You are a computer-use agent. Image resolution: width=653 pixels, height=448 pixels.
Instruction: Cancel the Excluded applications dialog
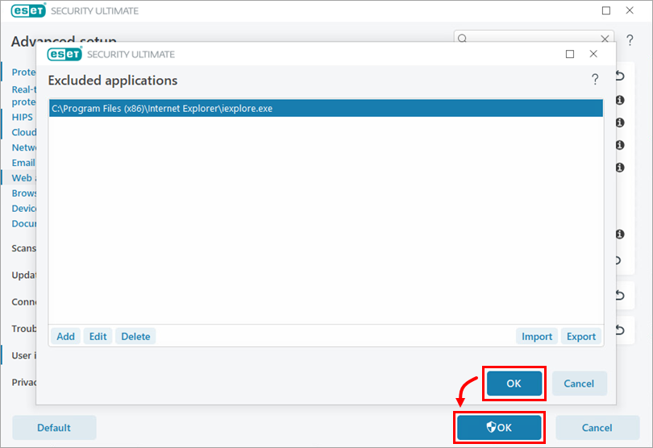point(579,384)
